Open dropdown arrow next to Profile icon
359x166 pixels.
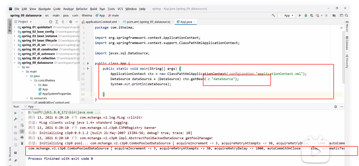click(322, 16)
